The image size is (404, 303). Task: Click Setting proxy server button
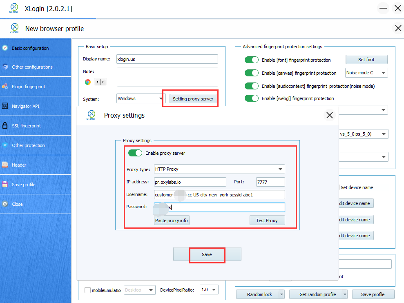[193, 99]
